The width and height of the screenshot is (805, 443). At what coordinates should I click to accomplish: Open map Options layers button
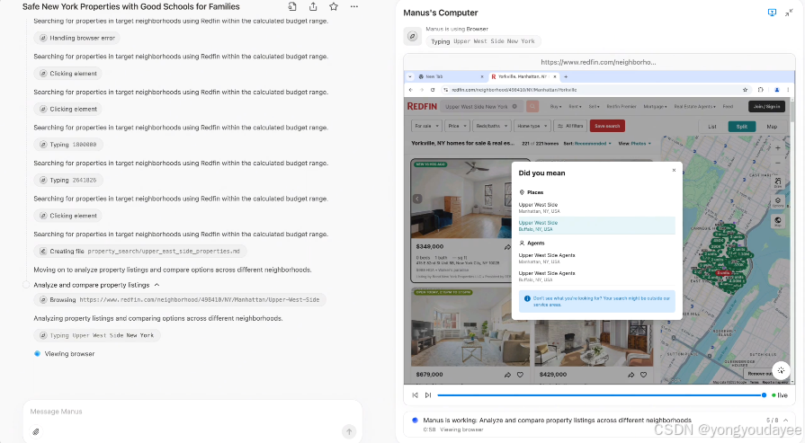tap(778, 201)
